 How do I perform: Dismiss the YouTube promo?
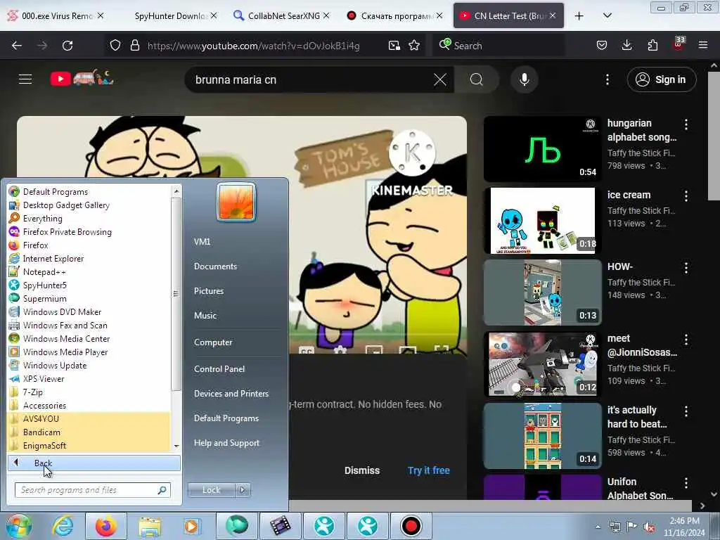(x=362, y=470)
